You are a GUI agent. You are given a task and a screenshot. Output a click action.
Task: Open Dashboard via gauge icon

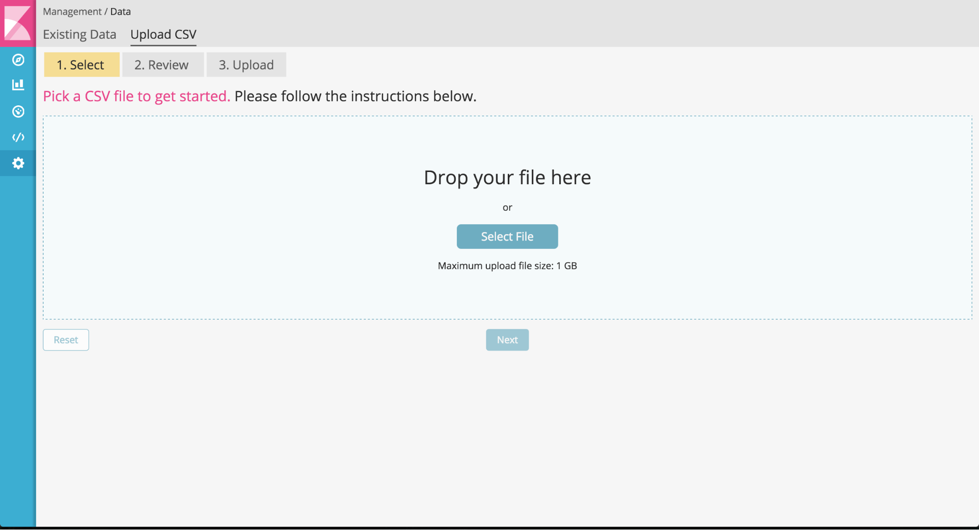[x=18, y=112]
